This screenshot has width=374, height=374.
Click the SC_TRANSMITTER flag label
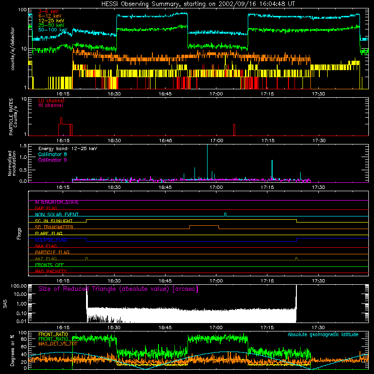(x=54, y=227)
